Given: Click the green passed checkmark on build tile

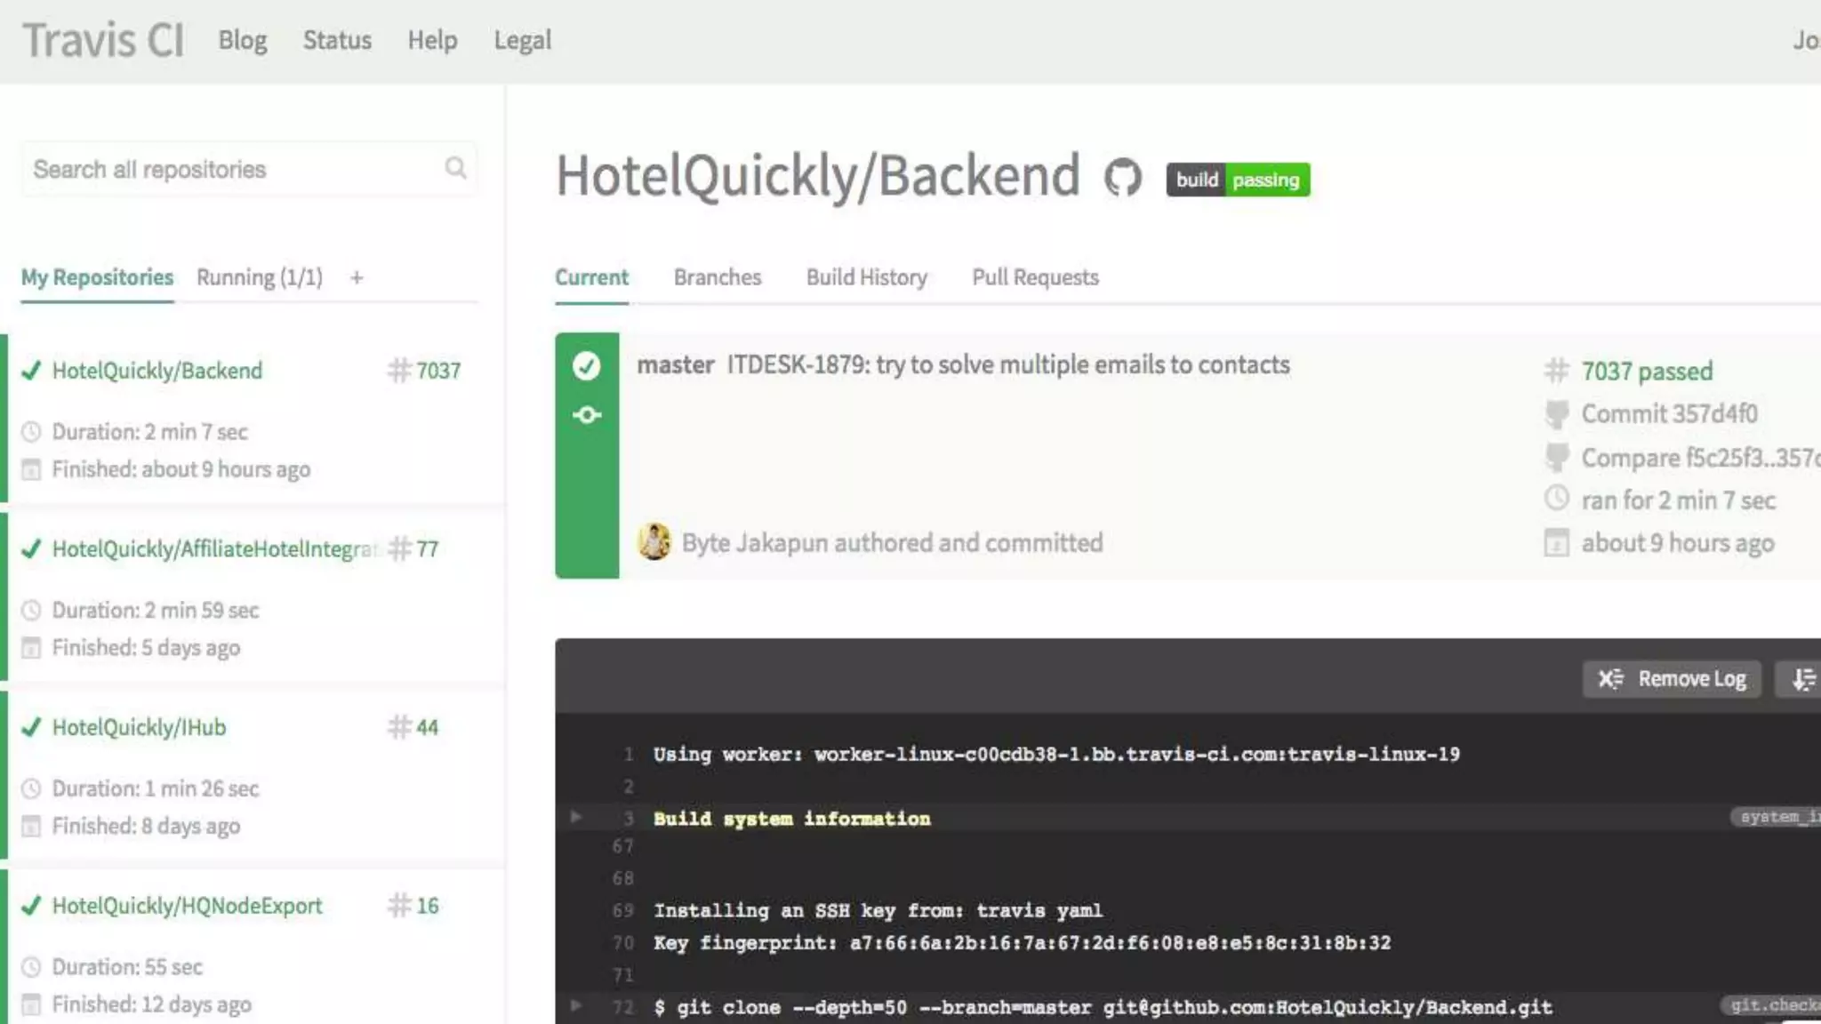Looking at the screenshot, I should point(586,365).
